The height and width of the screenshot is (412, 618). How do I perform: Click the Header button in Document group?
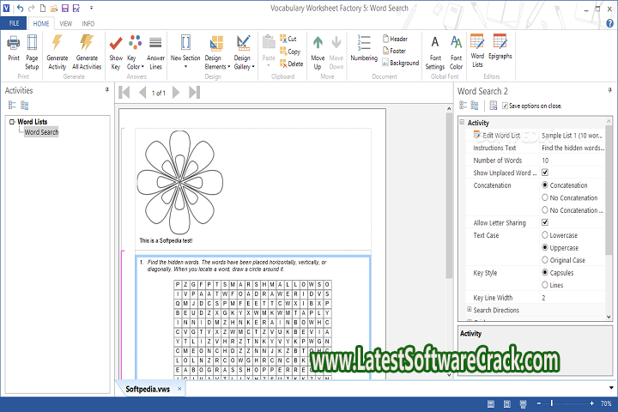[393, 39]
